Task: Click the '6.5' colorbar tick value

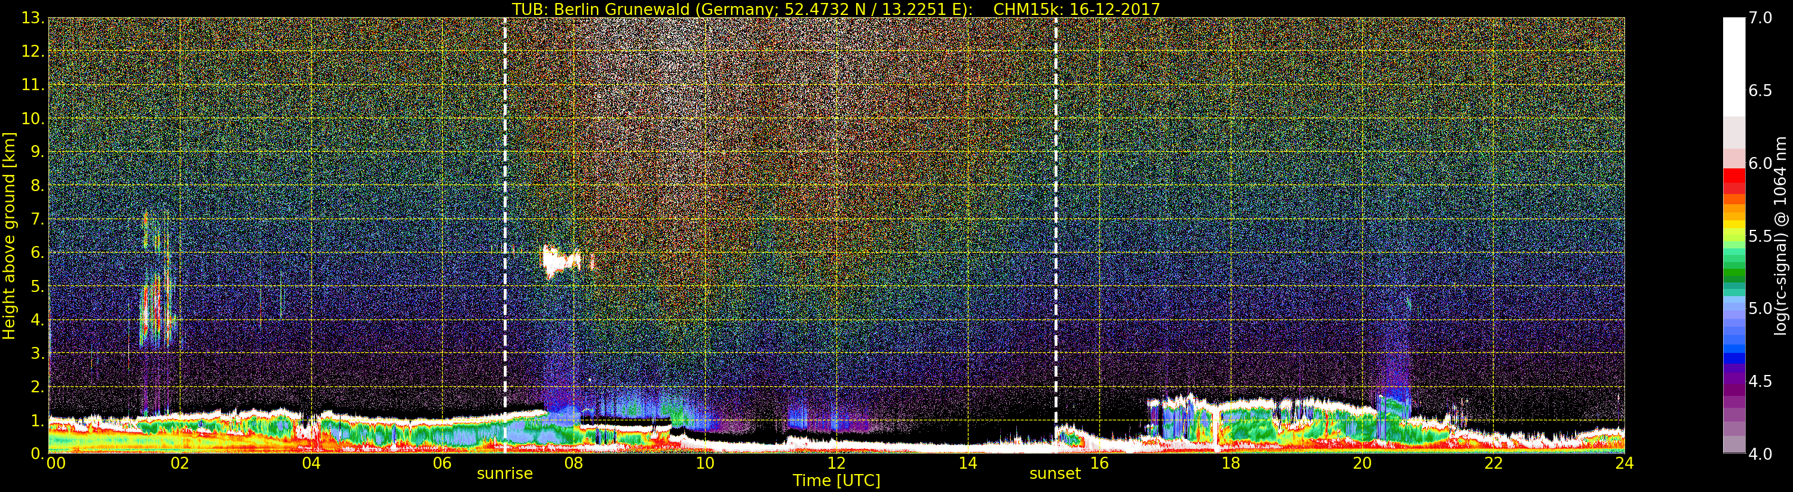Action: pyautogui.click(x=1760, y=91)
